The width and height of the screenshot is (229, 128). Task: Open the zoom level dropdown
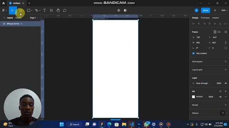[224, 10]
